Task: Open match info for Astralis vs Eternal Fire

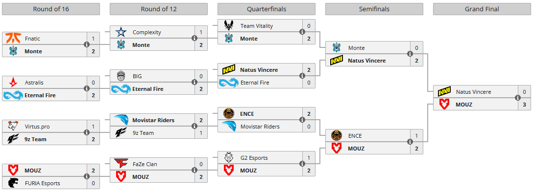Action: click(87, 88)
